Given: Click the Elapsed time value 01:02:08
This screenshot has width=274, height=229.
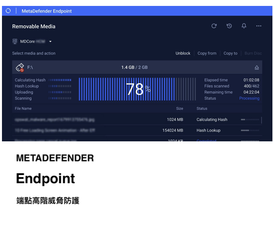Looking at the screenshot, I should coord(251,80).
